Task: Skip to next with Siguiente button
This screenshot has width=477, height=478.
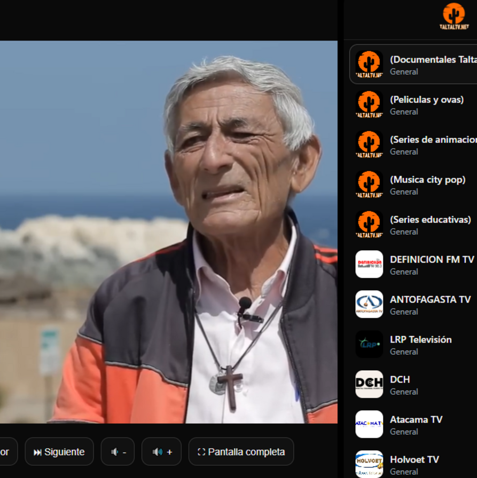Action: [59, 452]
